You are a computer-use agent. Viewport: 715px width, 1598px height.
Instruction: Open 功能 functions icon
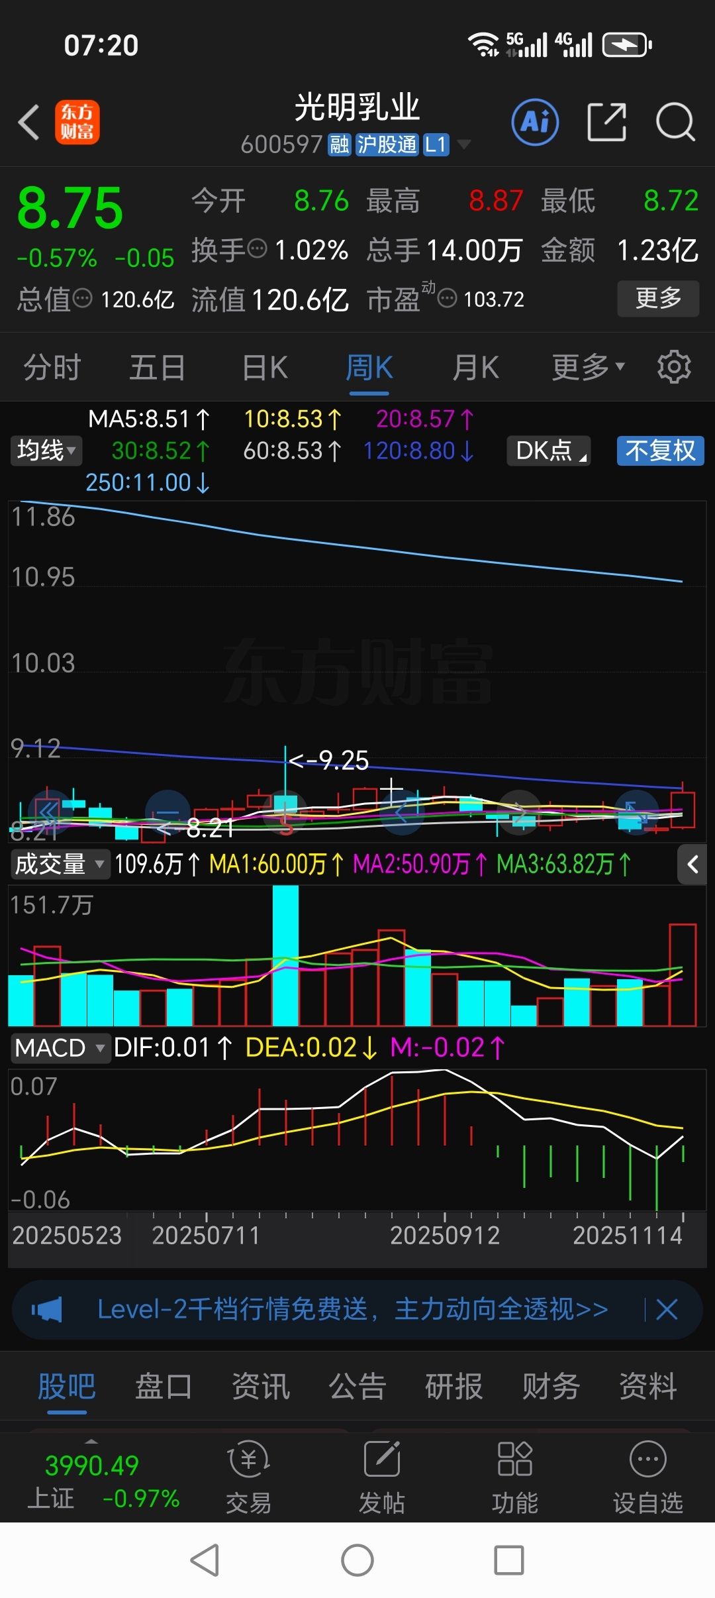pyautogui.click(x=515, y=1477)
